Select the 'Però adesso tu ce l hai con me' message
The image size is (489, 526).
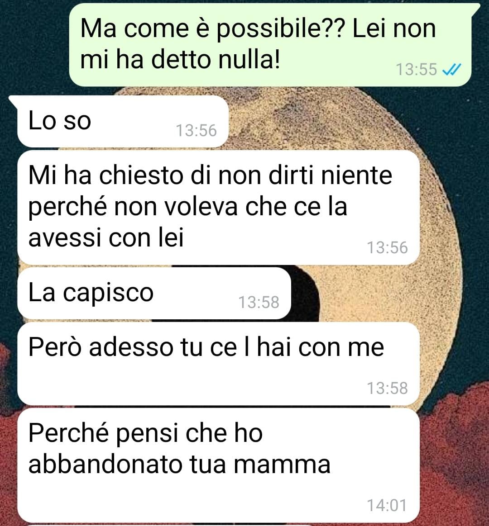click(x=219, y=364)
